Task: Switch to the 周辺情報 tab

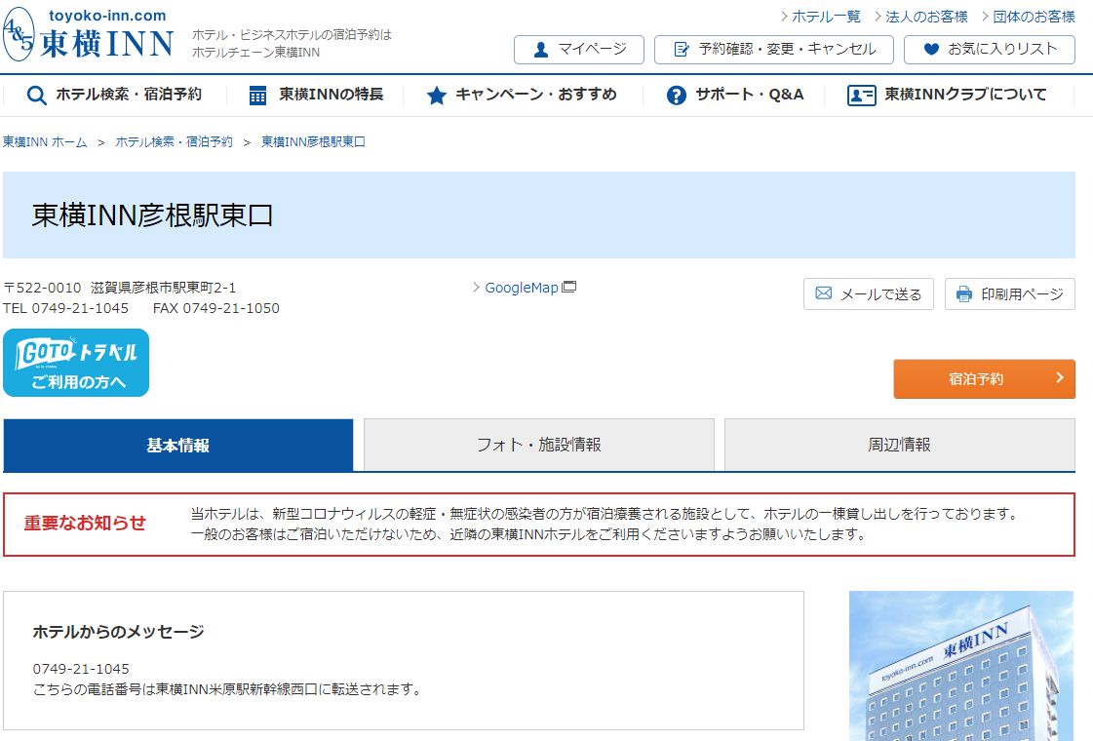Action: [900, 445]
